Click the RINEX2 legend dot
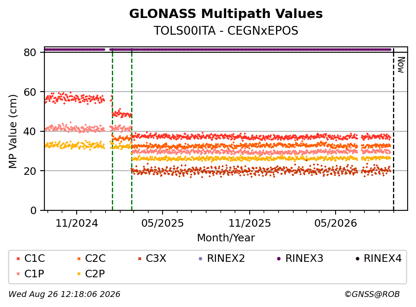The image size is (416, 307). (201, 258)
